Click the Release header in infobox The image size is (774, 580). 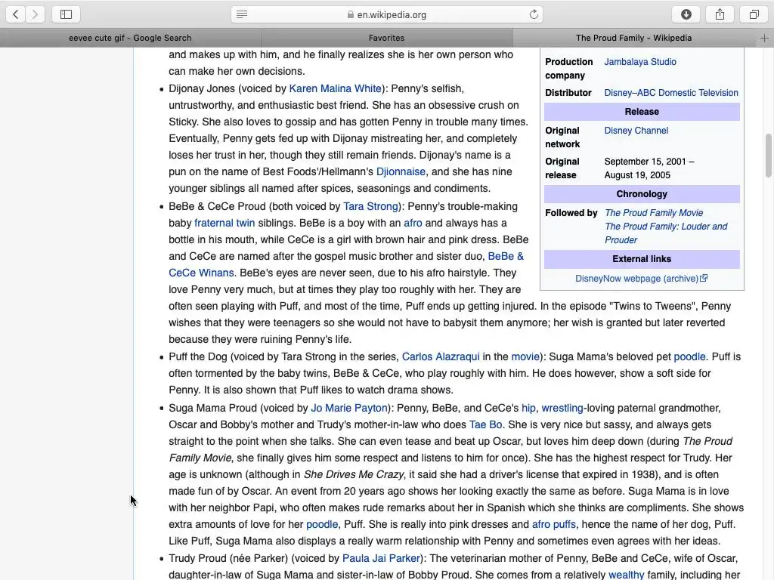point(642,112)
